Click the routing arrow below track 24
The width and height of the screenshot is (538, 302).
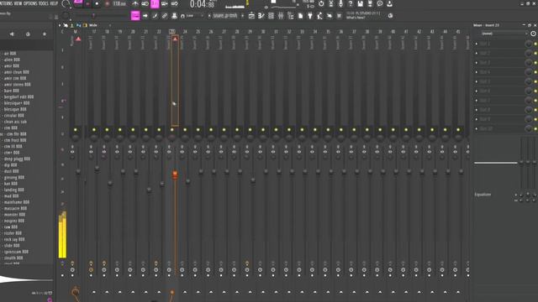point(185,292)
